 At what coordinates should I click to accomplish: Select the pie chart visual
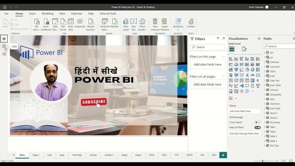247,70
